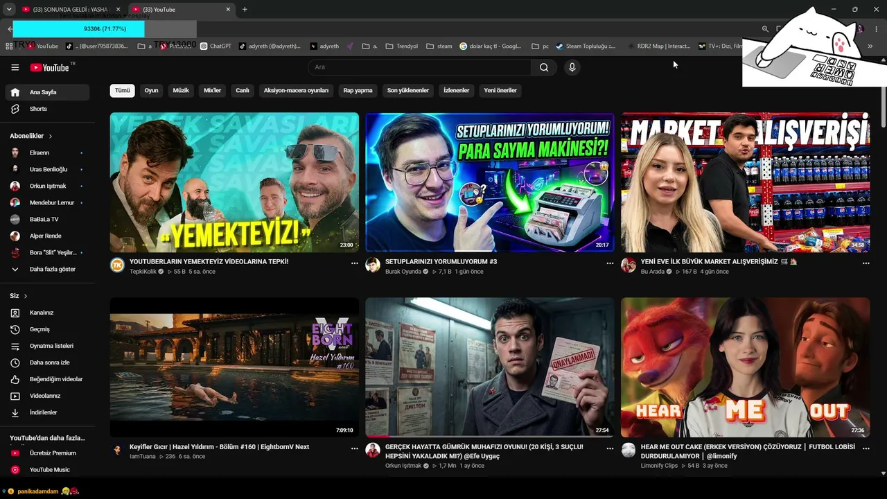Screen dimensions: 887x499
Task: Open the ChatGPT bookmark
Action: coord(216,46)
